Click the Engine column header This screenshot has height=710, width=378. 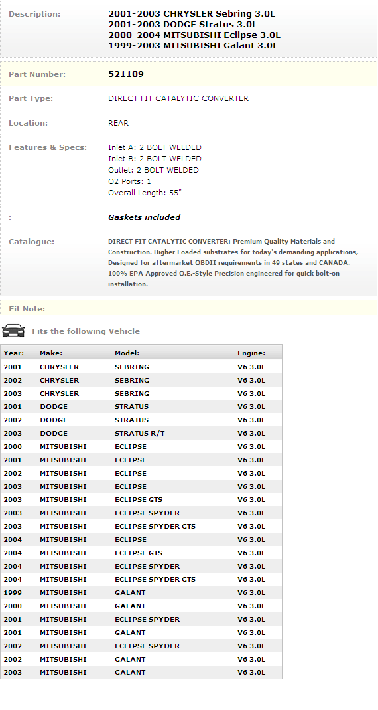coord(251,353)
